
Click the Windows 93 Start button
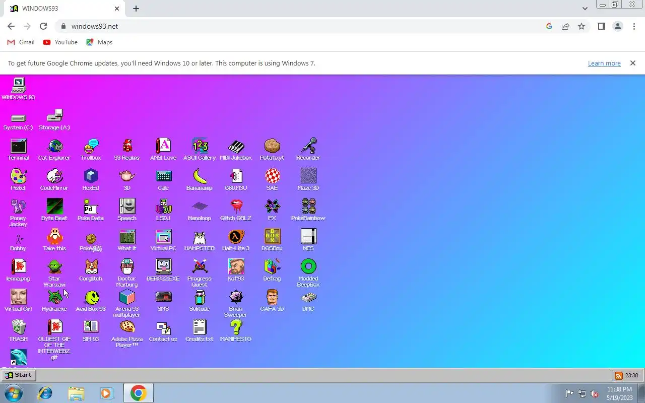[x=19, y=375]
